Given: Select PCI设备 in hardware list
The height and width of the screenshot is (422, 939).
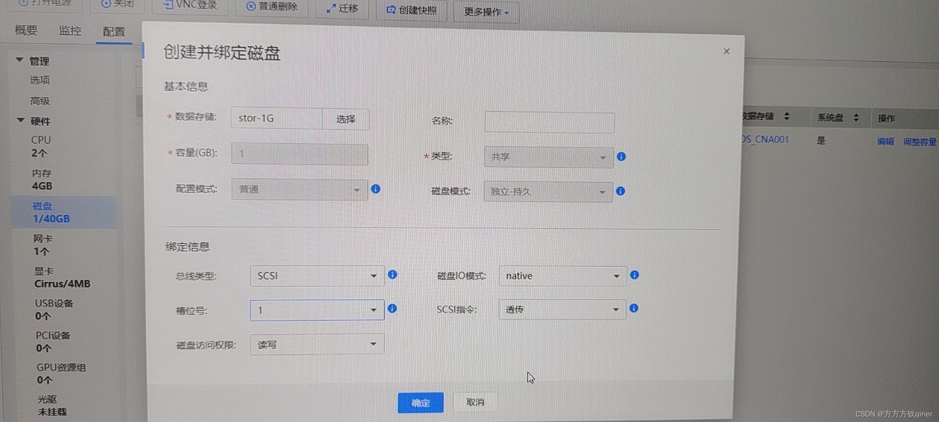Looking at the screenshot, I should pyautogui.click(x=53, y=342).
